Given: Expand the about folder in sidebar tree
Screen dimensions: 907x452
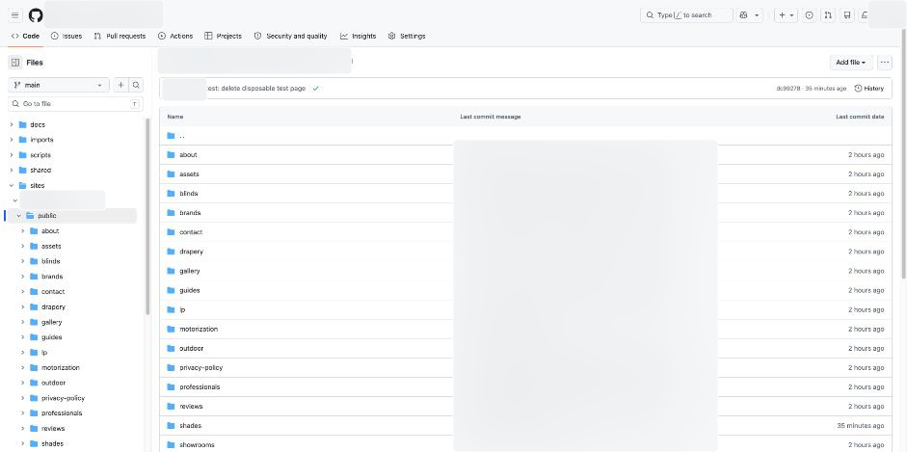Looking at the screenshot, I should click(22, 230).
